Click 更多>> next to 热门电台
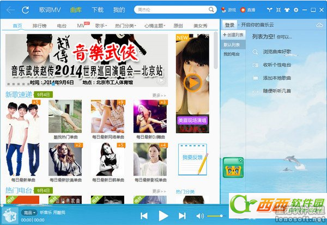Viewport: 327px width, 225px height. 159,191
